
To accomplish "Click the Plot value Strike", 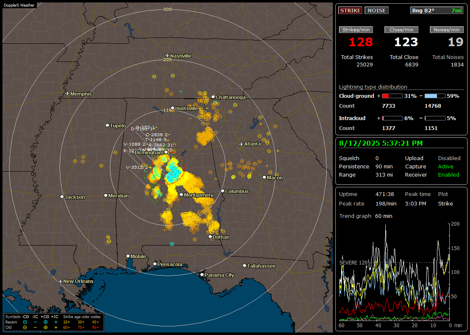I will click(x=445, y=203).
